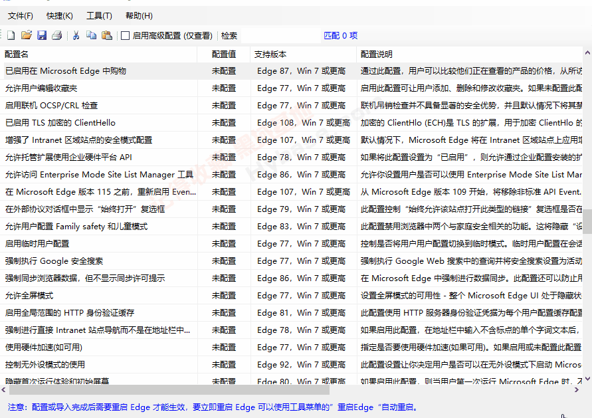Open a file with the folder icon
592x418 pixels.
click(27, 35)
